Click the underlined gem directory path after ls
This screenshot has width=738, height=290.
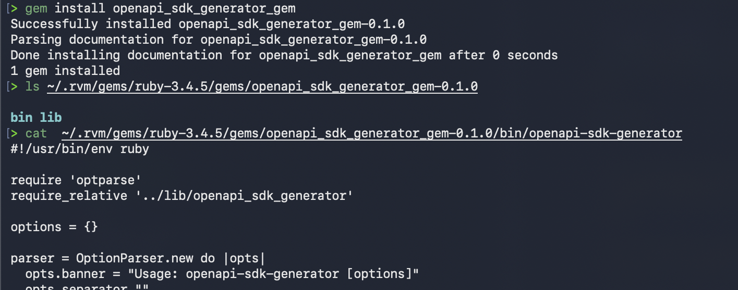(x=262, y=86)
